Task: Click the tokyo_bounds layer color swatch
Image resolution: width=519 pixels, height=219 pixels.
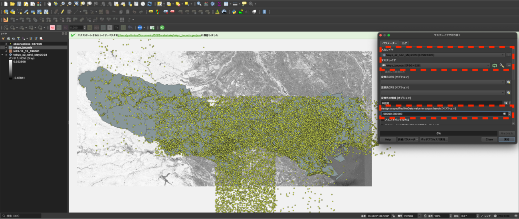Action: 10,47
